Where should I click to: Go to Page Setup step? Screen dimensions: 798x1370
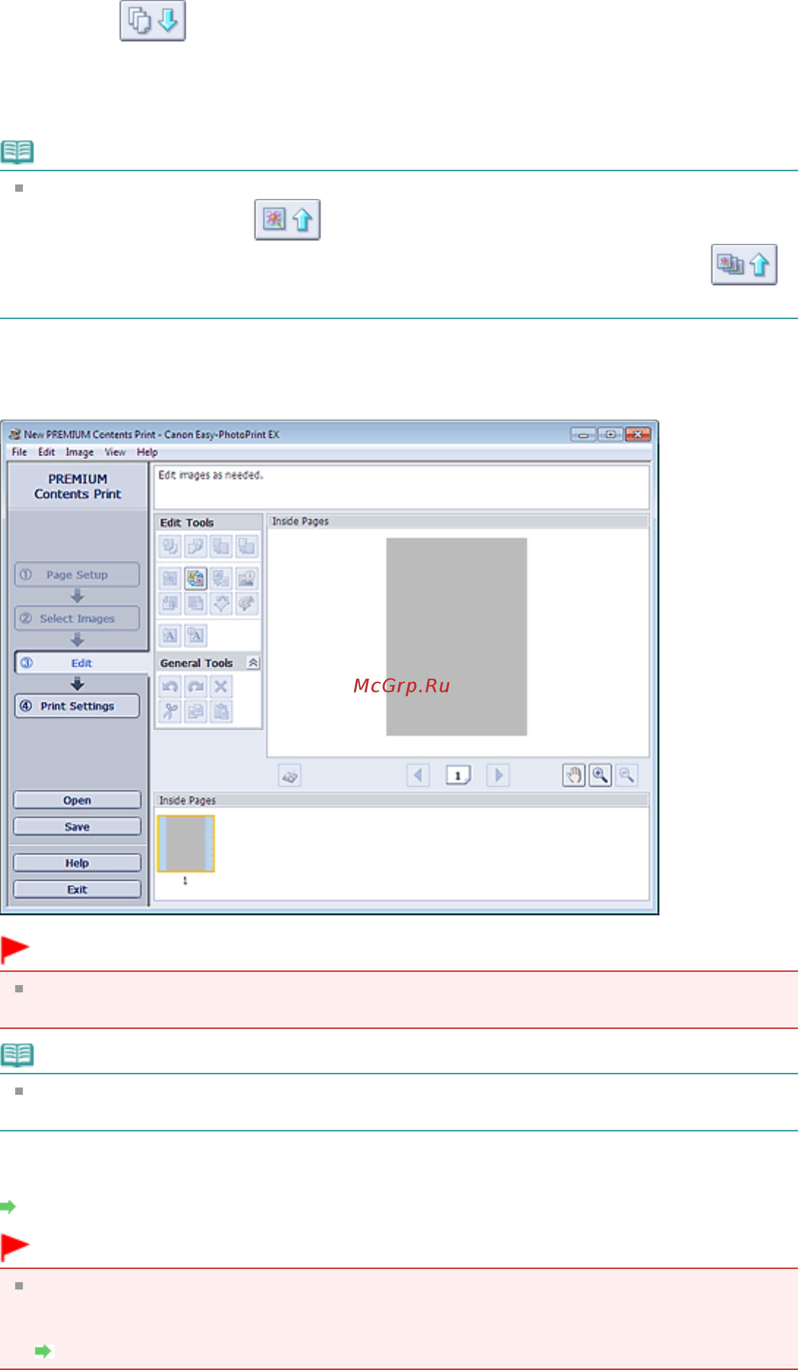coord(77,575)
